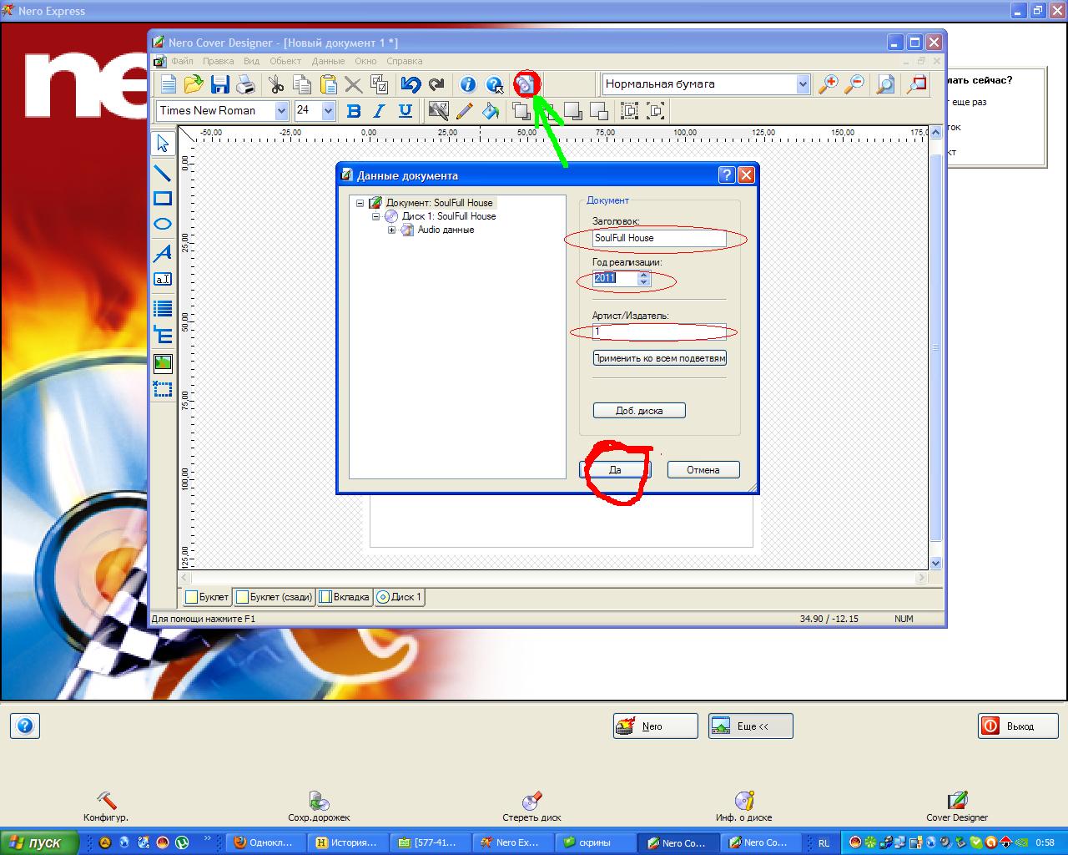1068x855 pixels.
Task: Click the Paste clipboard icon
Action: pos(328,83)
